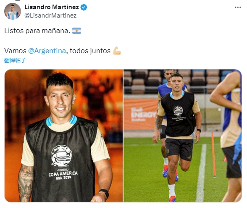This screenshot has width=247, height=208.
Task: Click the tattooed forearm in the left photo
Action: pos(25,183)
